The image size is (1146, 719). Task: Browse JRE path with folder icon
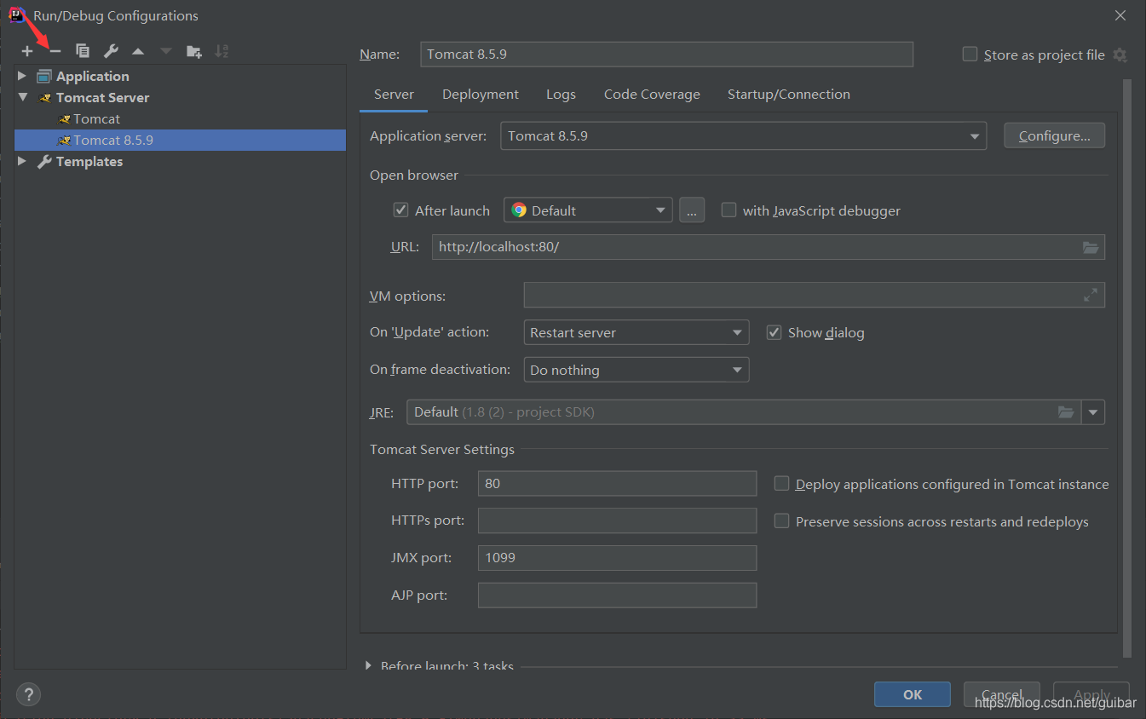tap(1066, 412)
